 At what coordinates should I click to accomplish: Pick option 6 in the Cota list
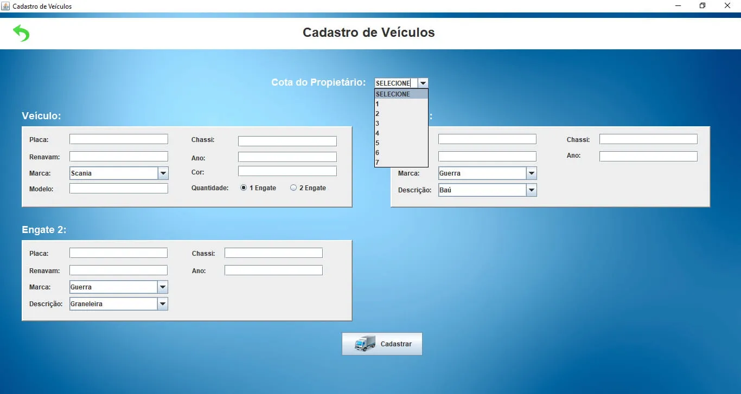coord(401,153)
